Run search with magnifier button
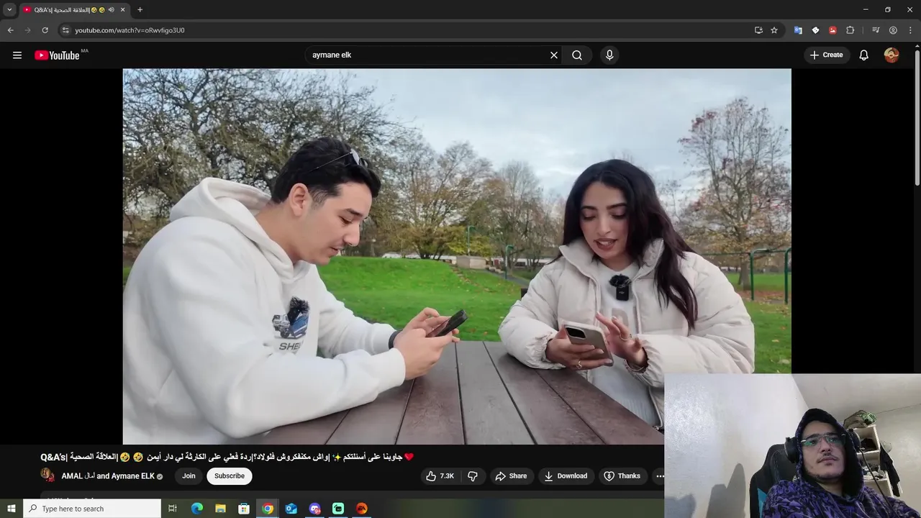The width and height of the screenshot is (921, 518). (577, 55)
